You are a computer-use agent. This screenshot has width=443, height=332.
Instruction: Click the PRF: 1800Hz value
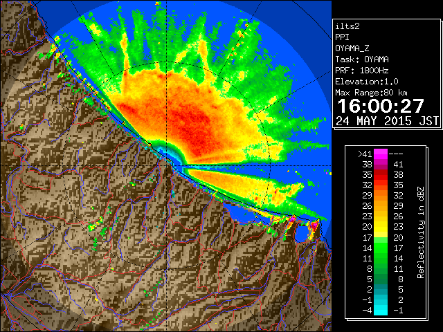(362, 71)
